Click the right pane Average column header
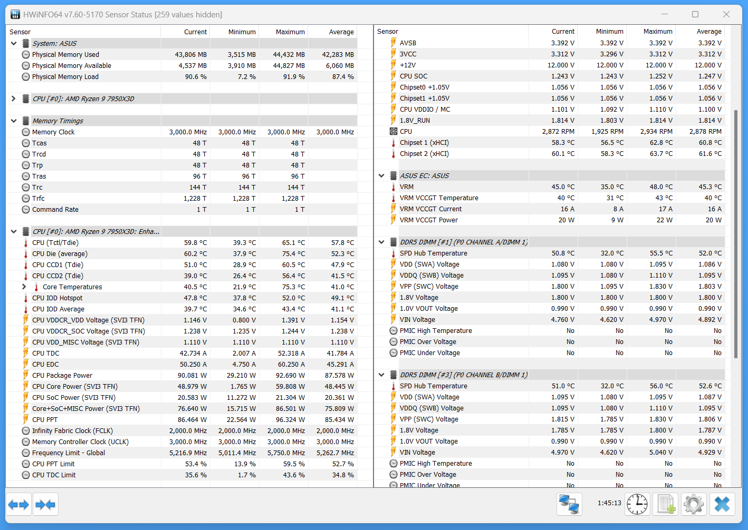Viewport: 748px width, 530px height. (x=700, y=32)
